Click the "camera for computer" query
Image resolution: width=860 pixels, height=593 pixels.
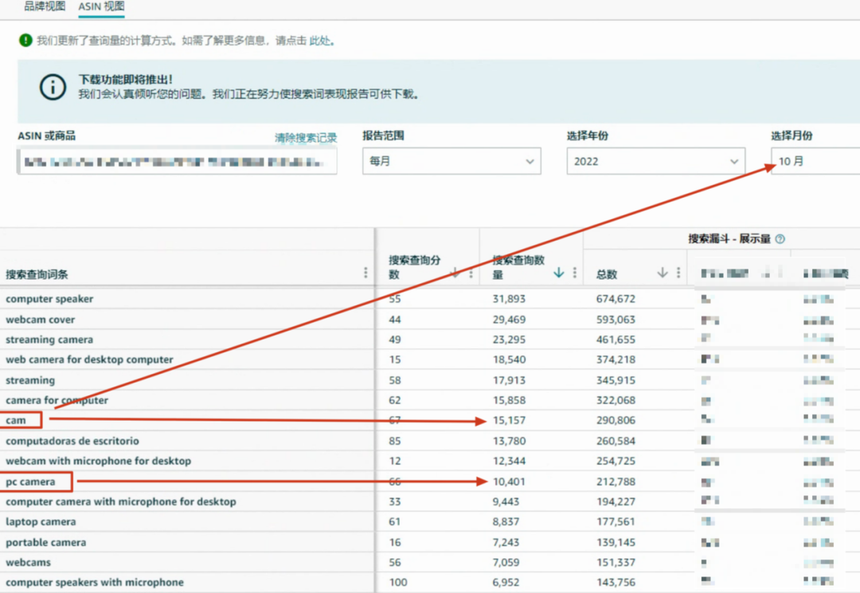(x=57, y=400)
